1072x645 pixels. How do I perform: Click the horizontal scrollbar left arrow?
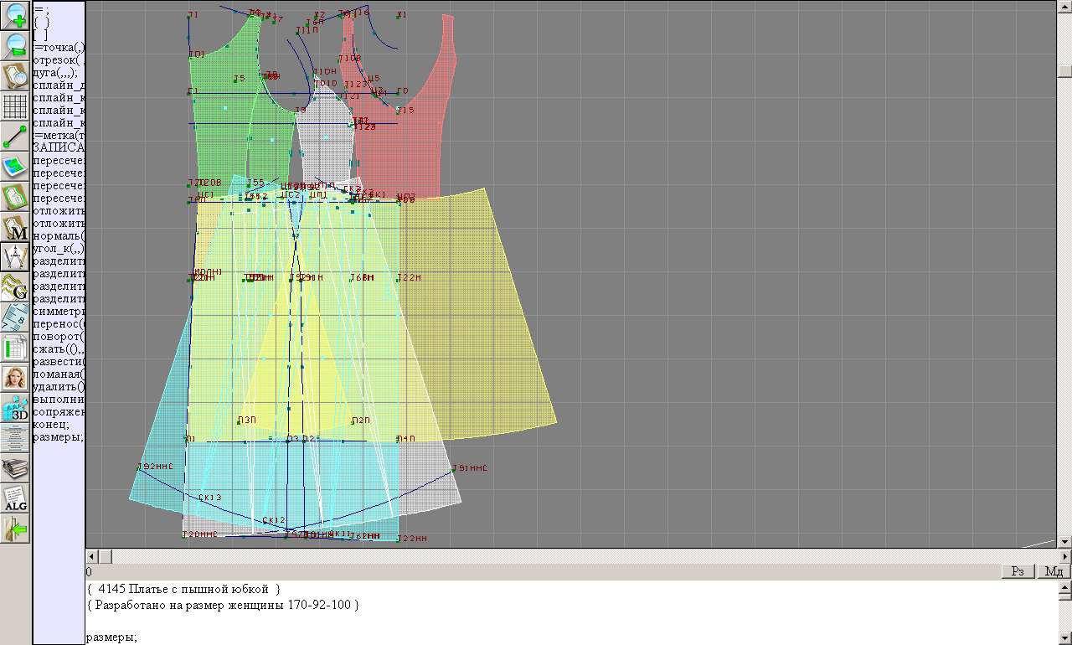click(93, 556)
